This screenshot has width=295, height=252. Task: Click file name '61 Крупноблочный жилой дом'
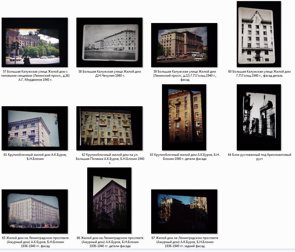pos(35,157)
